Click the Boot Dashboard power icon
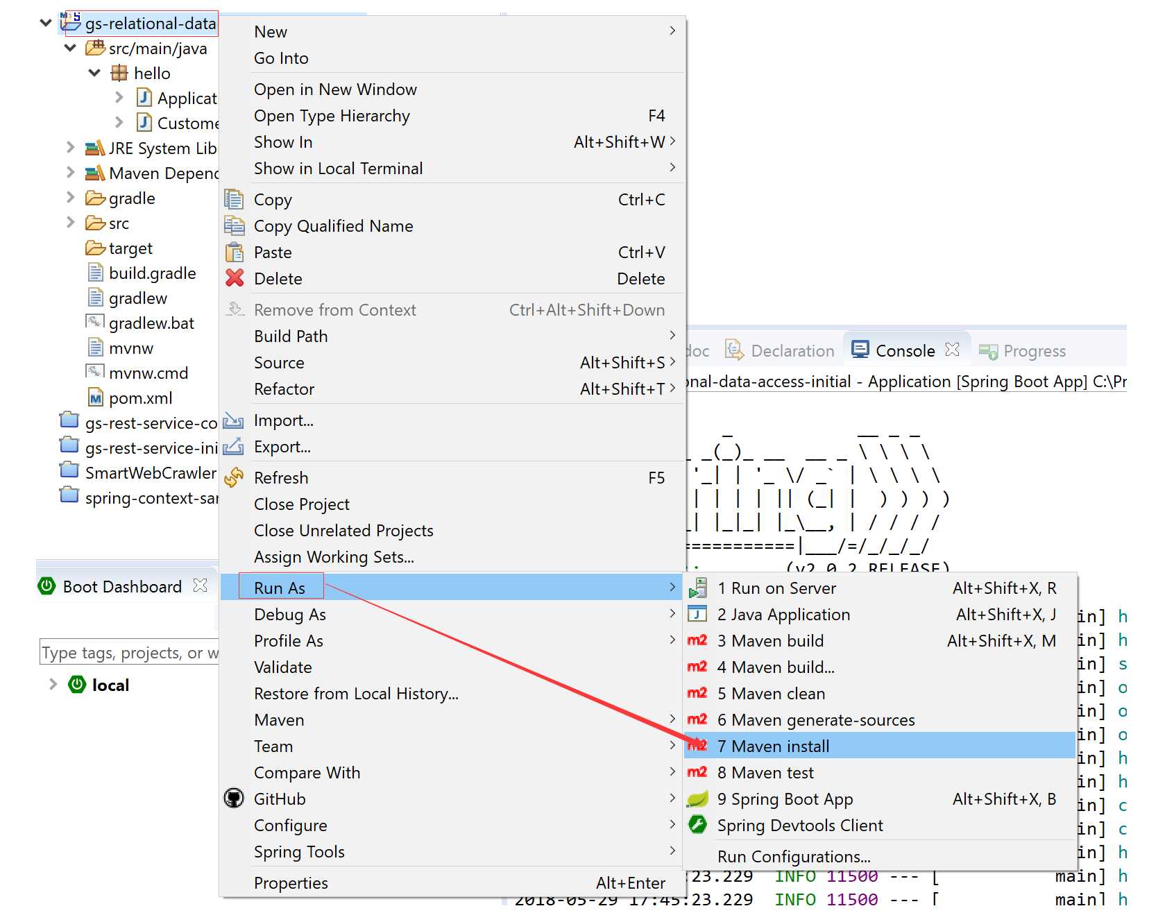Viewport: 1149px width, 922px height. click(46, 586)
